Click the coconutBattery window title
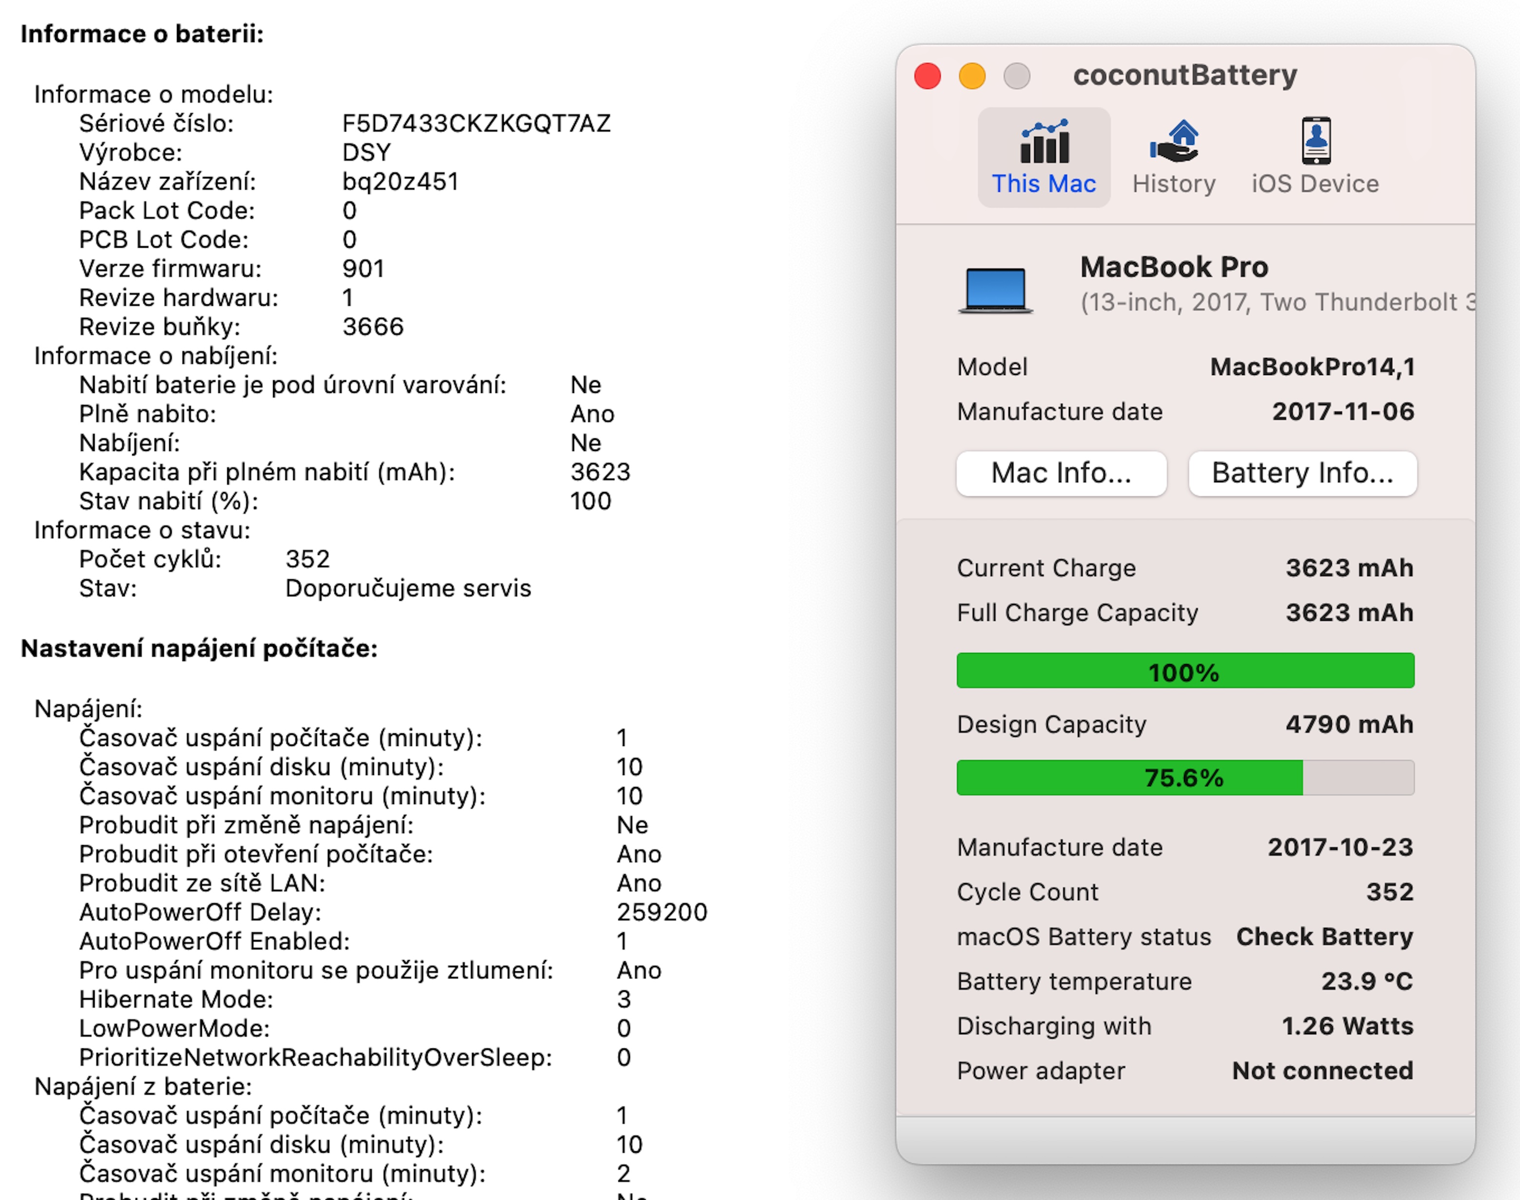The image size is (1520, 1200). click(1185, 75)
